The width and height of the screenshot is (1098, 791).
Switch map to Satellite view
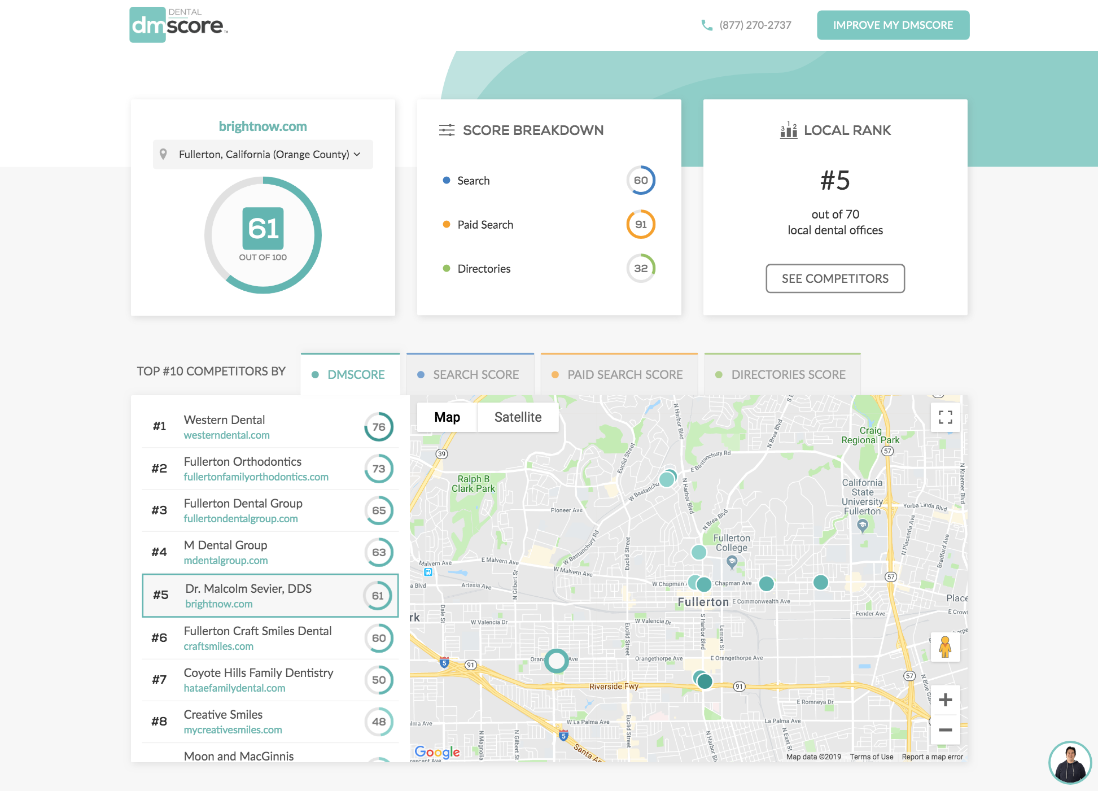click(x=518, y=417)
